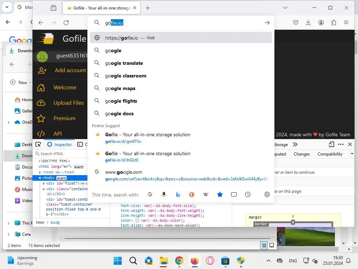Open gofile.io/d/qmlITSv suggestion

click(x=181, y=138)
